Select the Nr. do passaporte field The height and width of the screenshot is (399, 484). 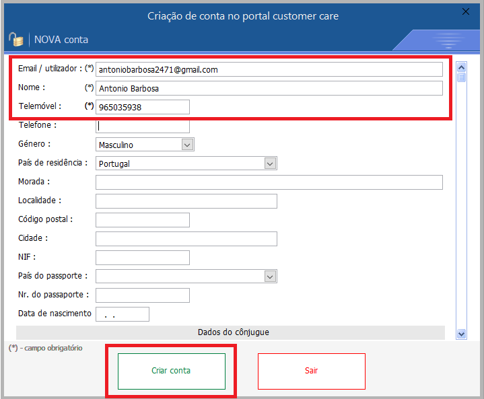(143, 295)
